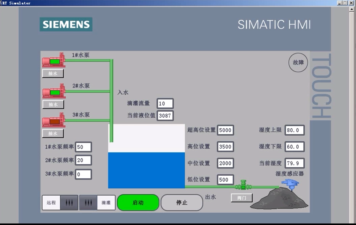Close the RT Simulator window
This screenshot has width=356, height=225.
(x=351, y=3)
